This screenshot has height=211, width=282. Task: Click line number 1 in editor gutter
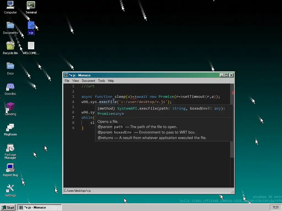tap(73, 86)
